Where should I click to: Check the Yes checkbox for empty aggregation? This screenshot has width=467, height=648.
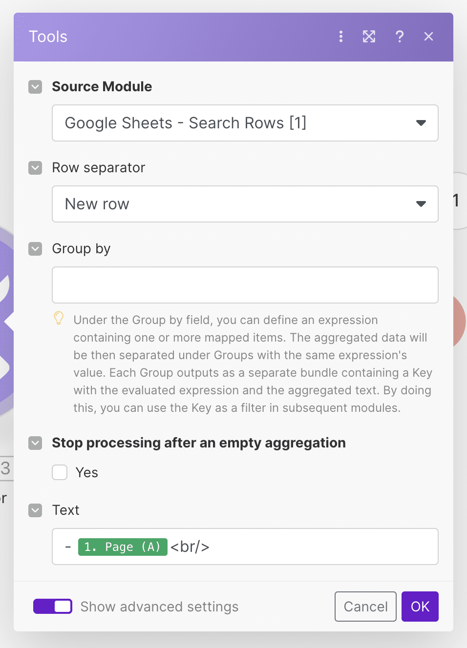pos(60,472)
